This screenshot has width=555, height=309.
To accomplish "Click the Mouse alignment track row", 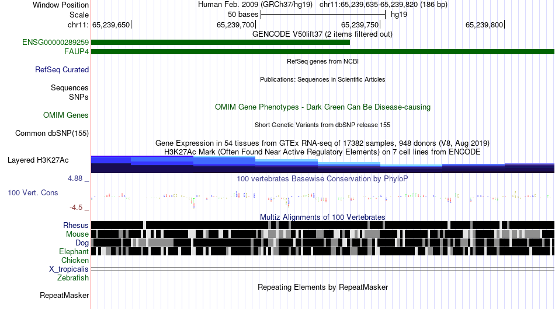I will [x=323, y=234].
